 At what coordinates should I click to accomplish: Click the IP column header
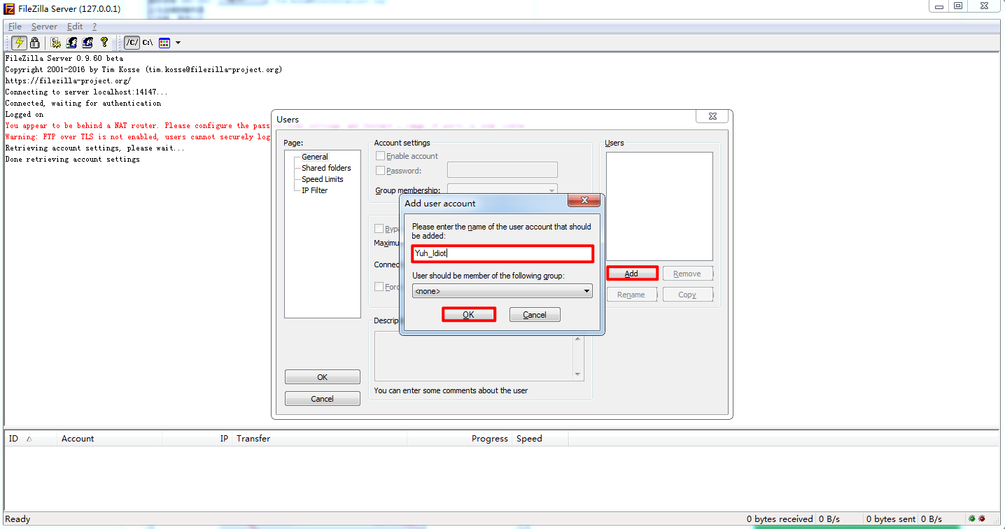pos(197,439)
